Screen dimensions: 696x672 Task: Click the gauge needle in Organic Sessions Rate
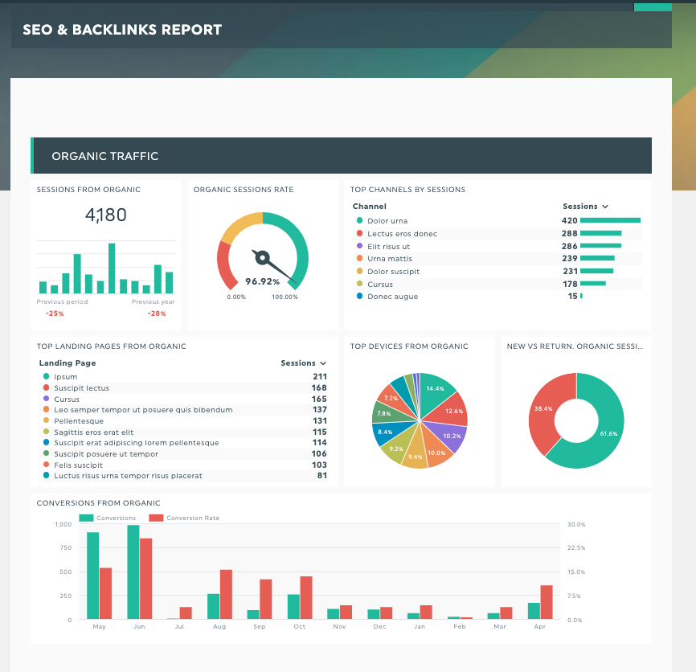(x=269, y=262)
